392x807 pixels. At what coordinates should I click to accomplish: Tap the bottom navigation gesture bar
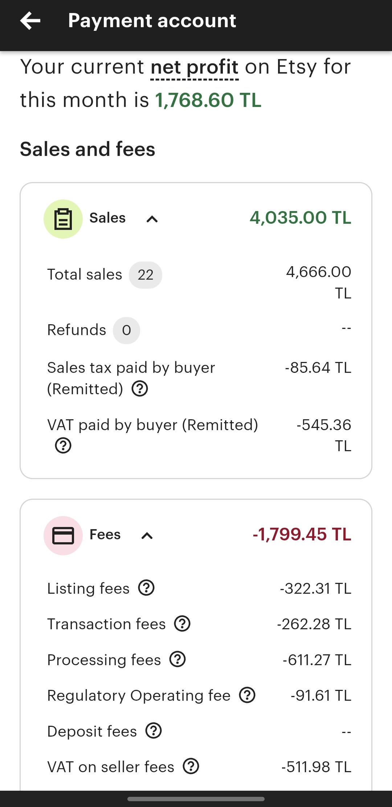pyautogui.click(x=196, y=799)
